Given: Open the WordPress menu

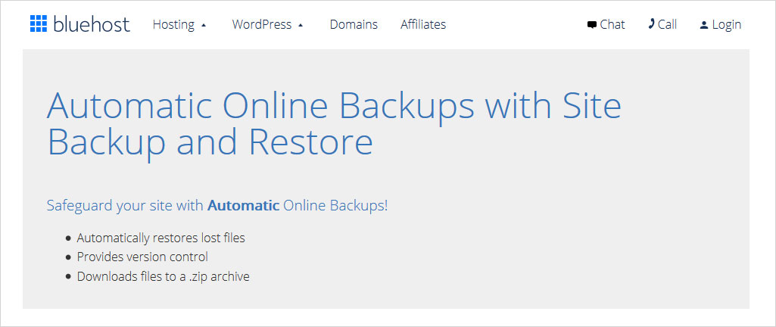Looking at the screenshot, I should [x=261, y=24].
